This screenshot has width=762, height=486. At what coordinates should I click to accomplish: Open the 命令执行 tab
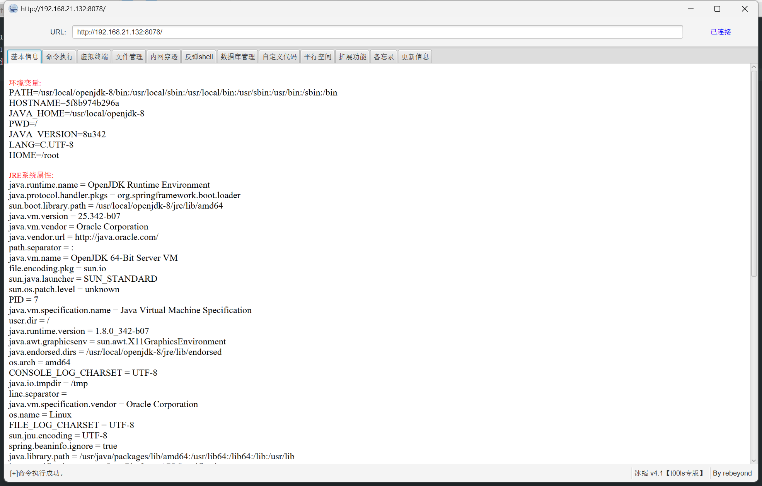point(59,57)
